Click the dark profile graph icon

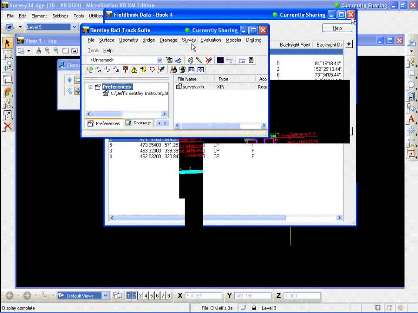220,60
